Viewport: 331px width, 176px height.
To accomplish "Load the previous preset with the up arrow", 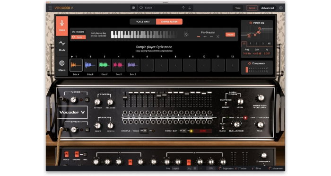I will point(183,8).
